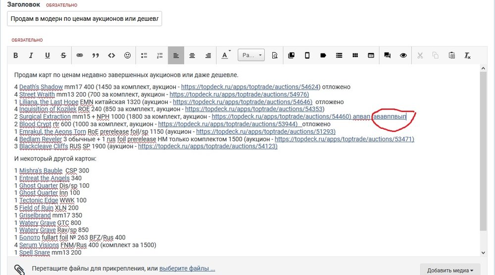This screenshot has width=495, height=275.
Task: Insert a quote block
Action: tap(96, 55)
